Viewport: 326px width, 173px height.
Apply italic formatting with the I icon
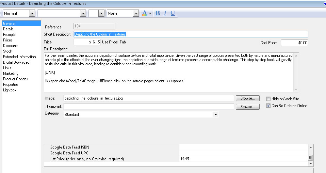(x=165, y=13)
